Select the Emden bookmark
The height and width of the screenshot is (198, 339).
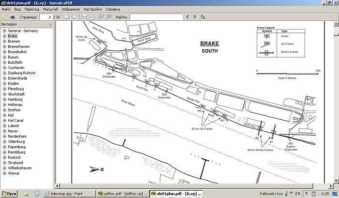tap(14, 84)
